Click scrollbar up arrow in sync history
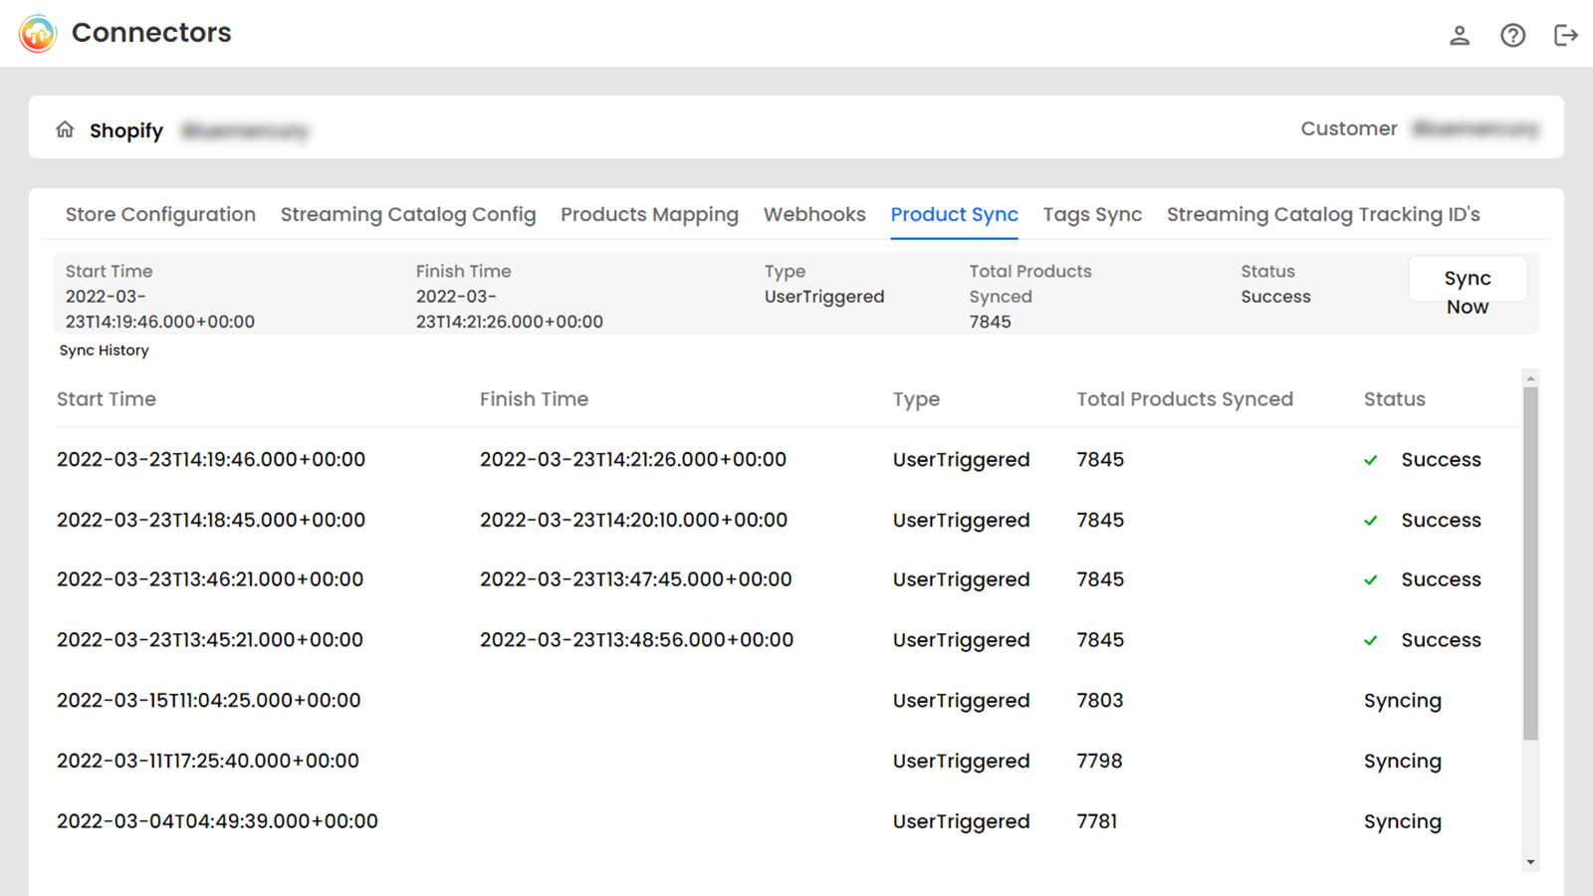The width and height of the screenshot is (1593, 896). 1531,378
